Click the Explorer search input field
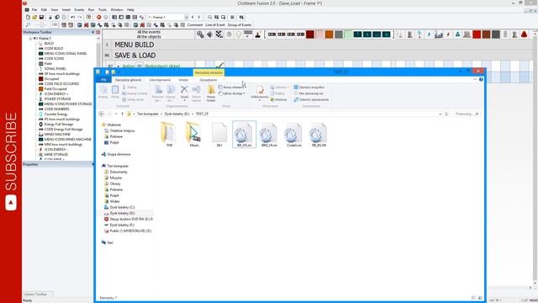The width and height of the screenshot is (538, 303). click(x=466, y=114)
